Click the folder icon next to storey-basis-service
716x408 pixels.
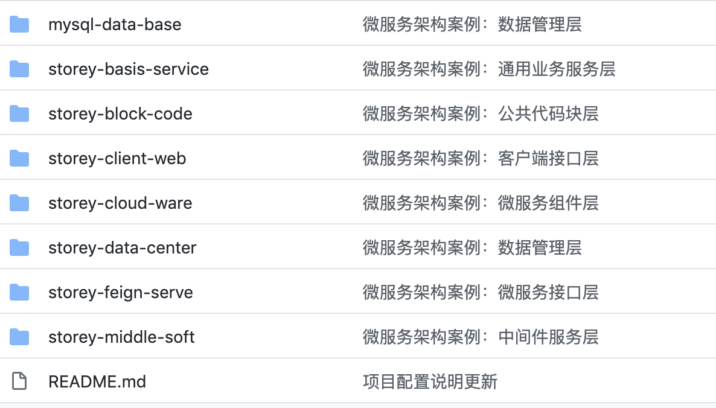pos(19,69)
